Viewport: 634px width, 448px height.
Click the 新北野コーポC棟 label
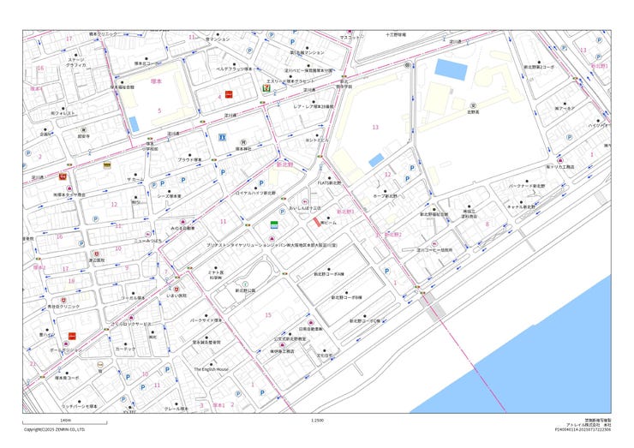point(365,320)
